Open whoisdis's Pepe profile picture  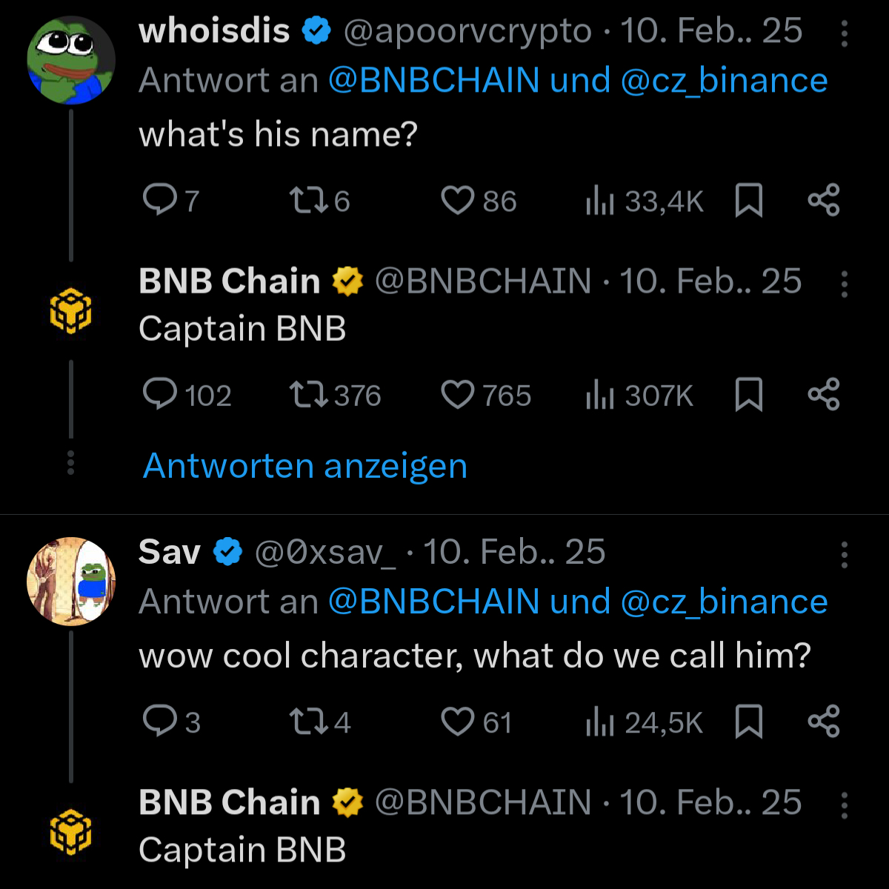point(70,59)
